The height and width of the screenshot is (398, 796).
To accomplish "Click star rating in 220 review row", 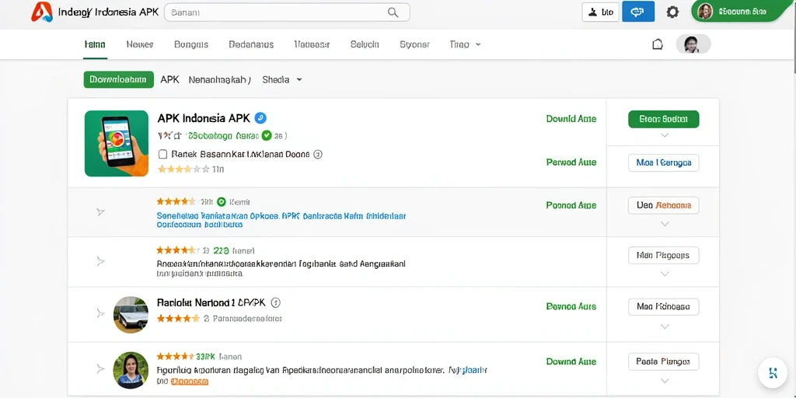I will (178, 250).
